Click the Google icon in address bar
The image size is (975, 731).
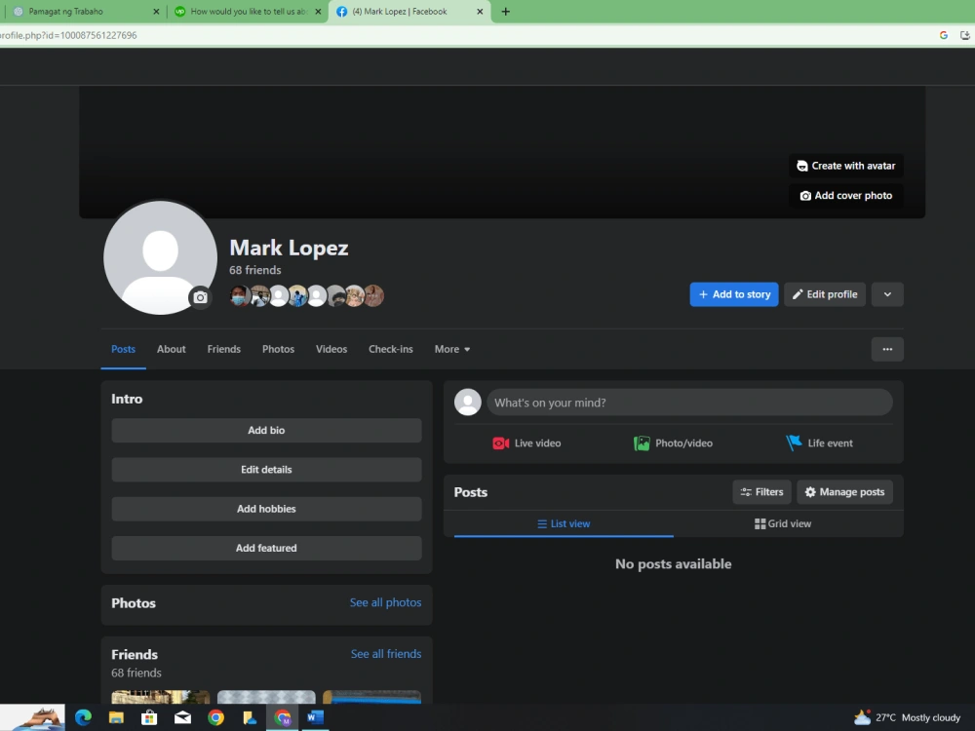click(943, 35)
